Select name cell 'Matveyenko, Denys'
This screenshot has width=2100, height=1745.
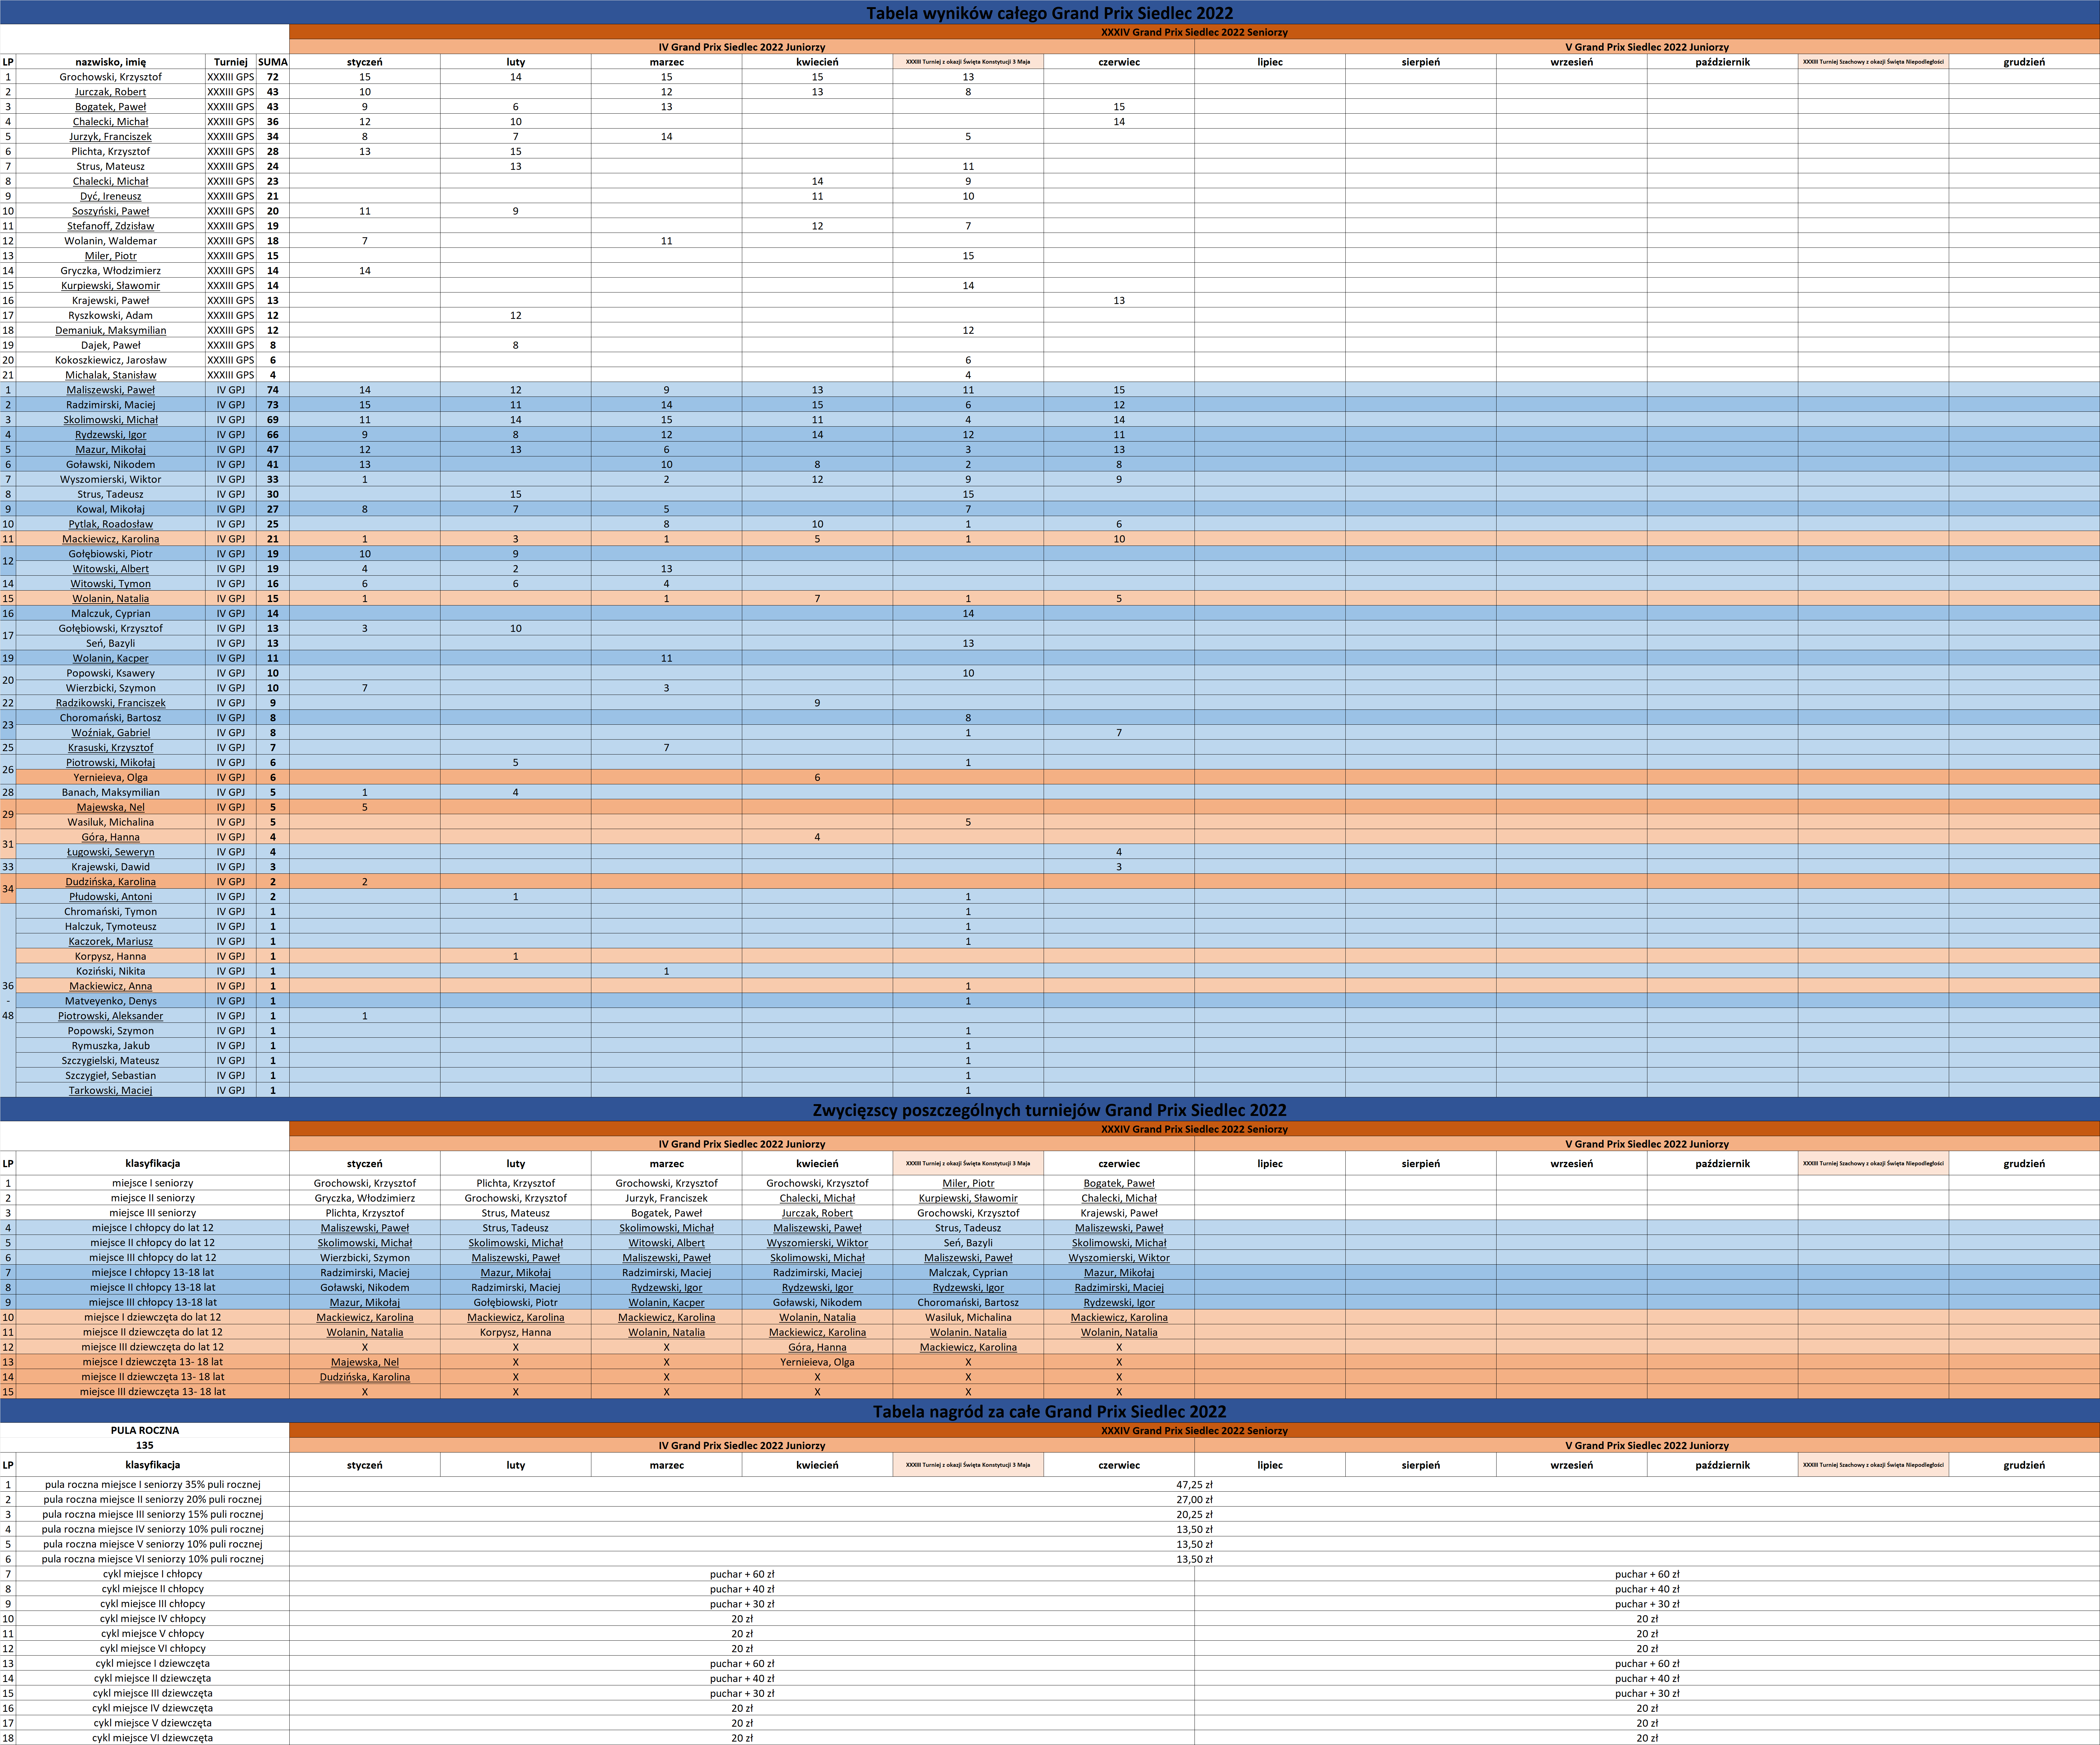point(110,1001)
